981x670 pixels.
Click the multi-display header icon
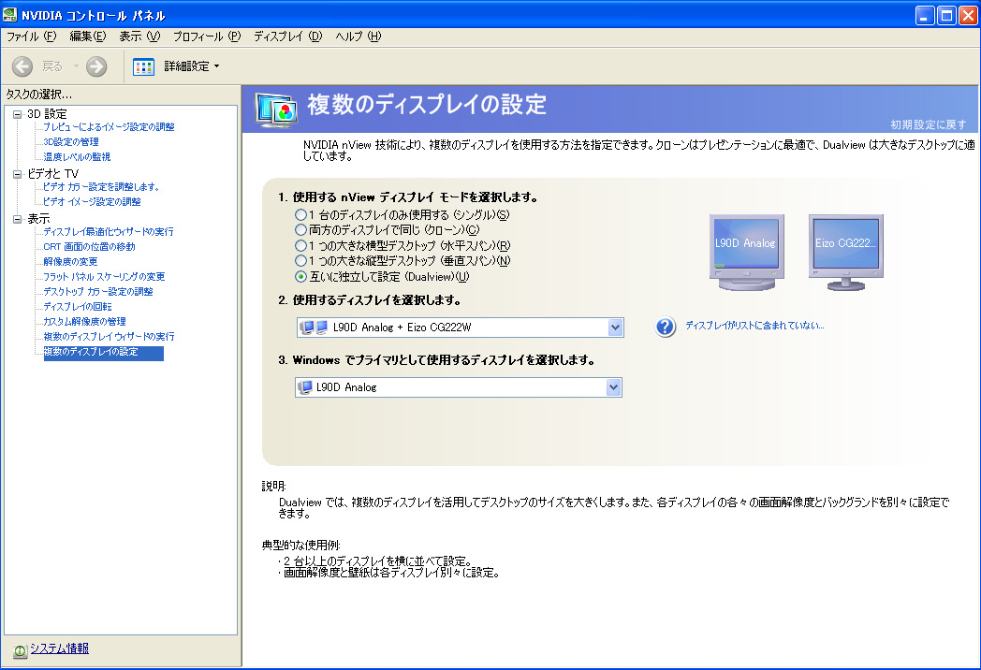(x=276, y=110)
